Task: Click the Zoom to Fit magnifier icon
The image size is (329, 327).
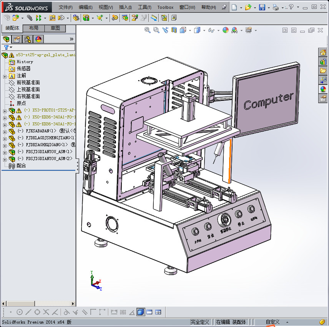Action: (x=147, y=30)
